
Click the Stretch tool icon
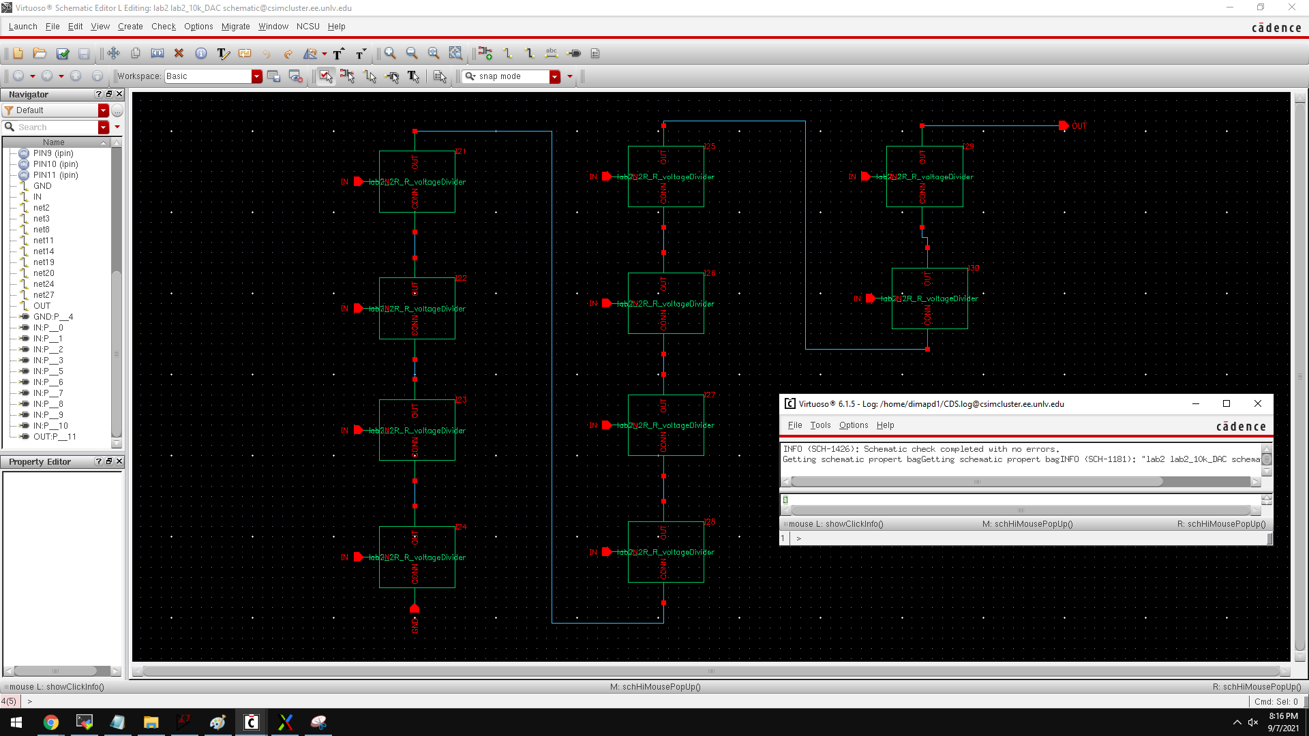click(x=157, y=53)
